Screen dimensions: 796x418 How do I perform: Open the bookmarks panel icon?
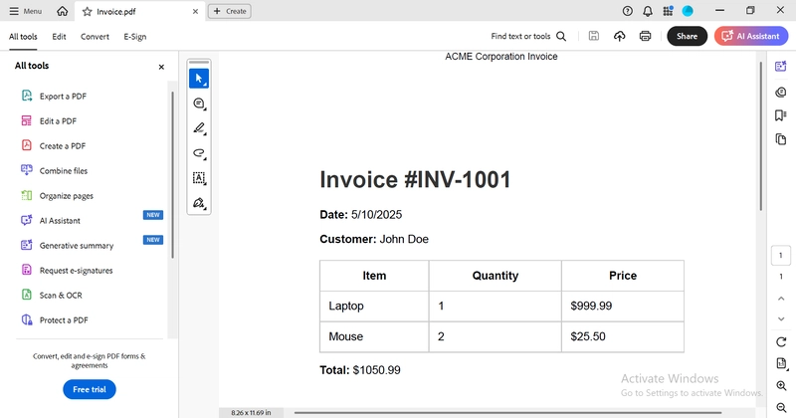pyautogui.click(x=781, y=115)
